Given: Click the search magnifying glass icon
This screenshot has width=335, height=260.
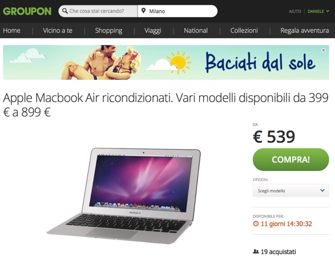Looking at the screenshot, I should coord(65,11).
